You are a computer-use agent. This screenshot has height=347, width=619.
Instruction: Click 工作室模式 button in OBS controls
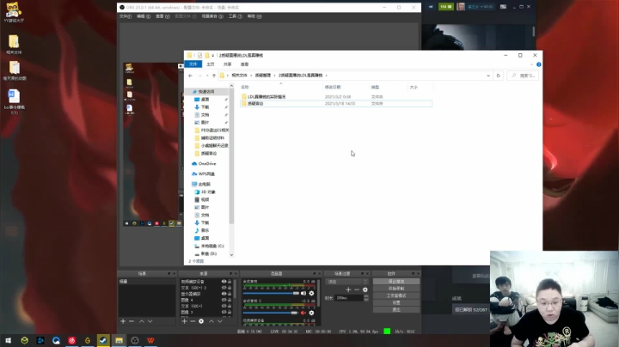[396, 295]
